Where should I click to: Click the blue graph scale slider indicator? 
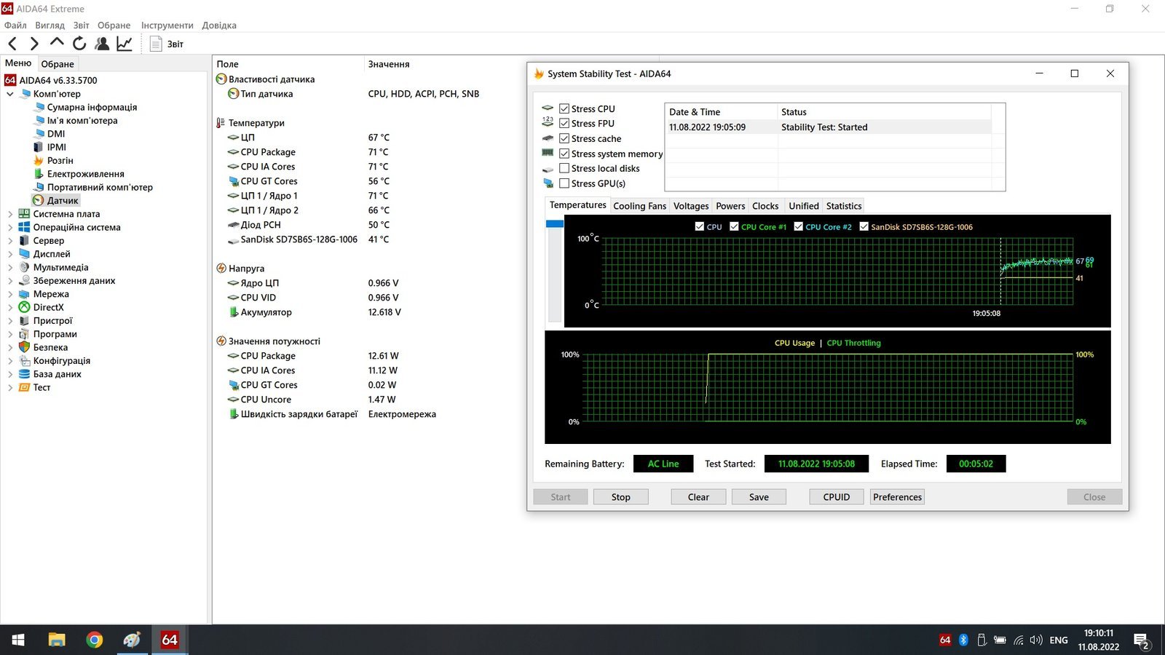[555, 224]
